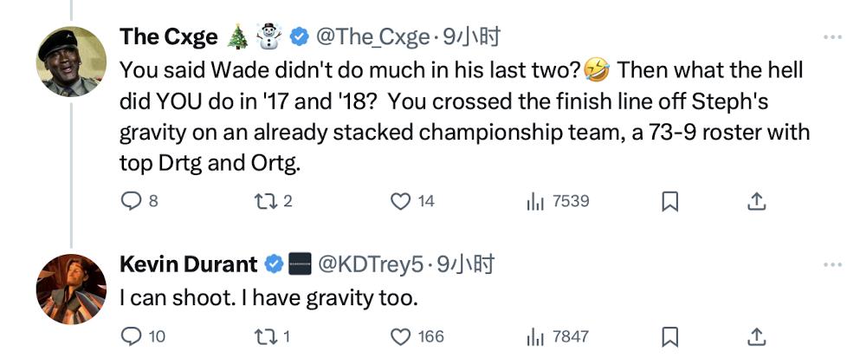This screenshot has width=847, height=358.
Task: Like The Cxge's tweet
Action: pos(400,202)
